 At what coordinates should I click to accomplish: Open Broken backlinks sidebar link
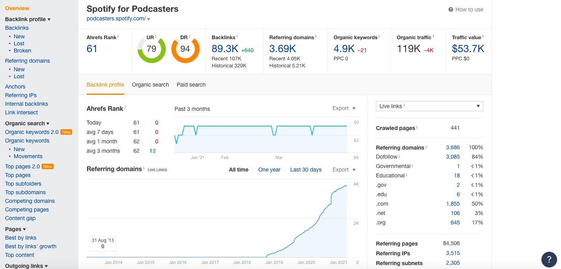point(22,51)
